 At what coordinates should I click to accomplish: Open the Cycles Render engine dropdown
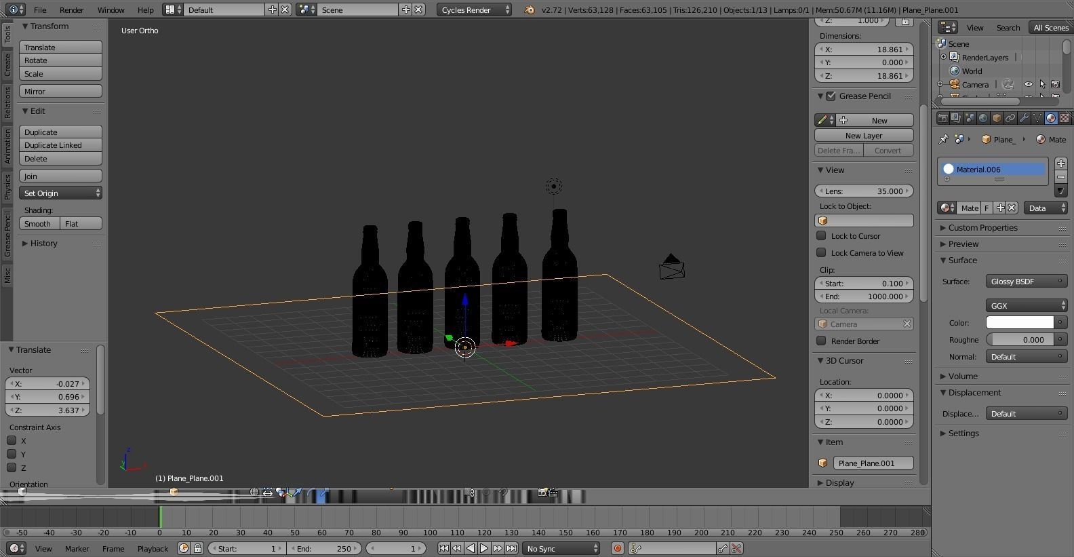(x=475, y=9)
